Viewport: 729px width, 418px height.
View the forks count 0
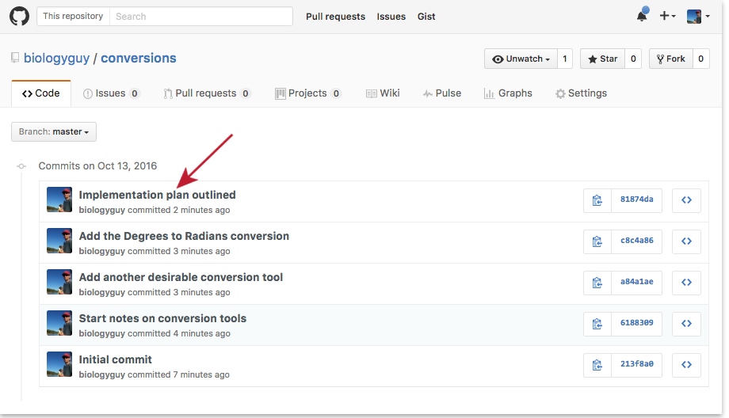pyautogui.click(x=701, y=59)
